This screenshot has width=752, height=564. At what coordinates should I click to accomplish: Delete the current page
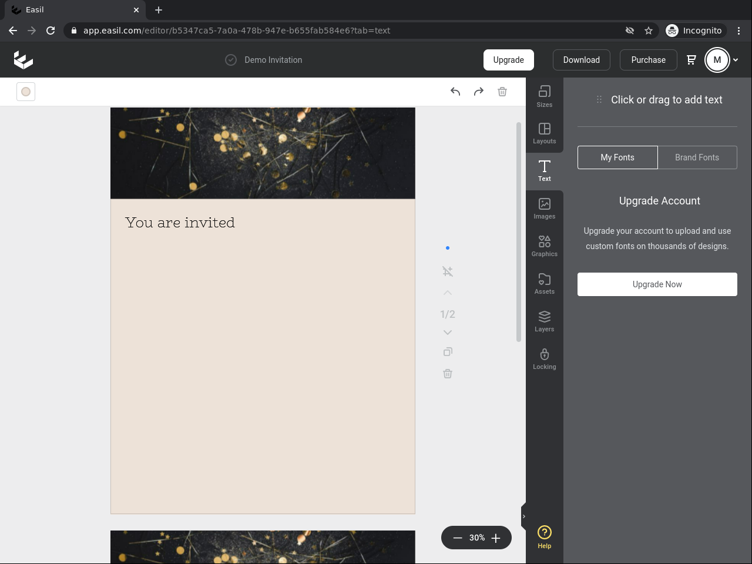pos(448,374)
